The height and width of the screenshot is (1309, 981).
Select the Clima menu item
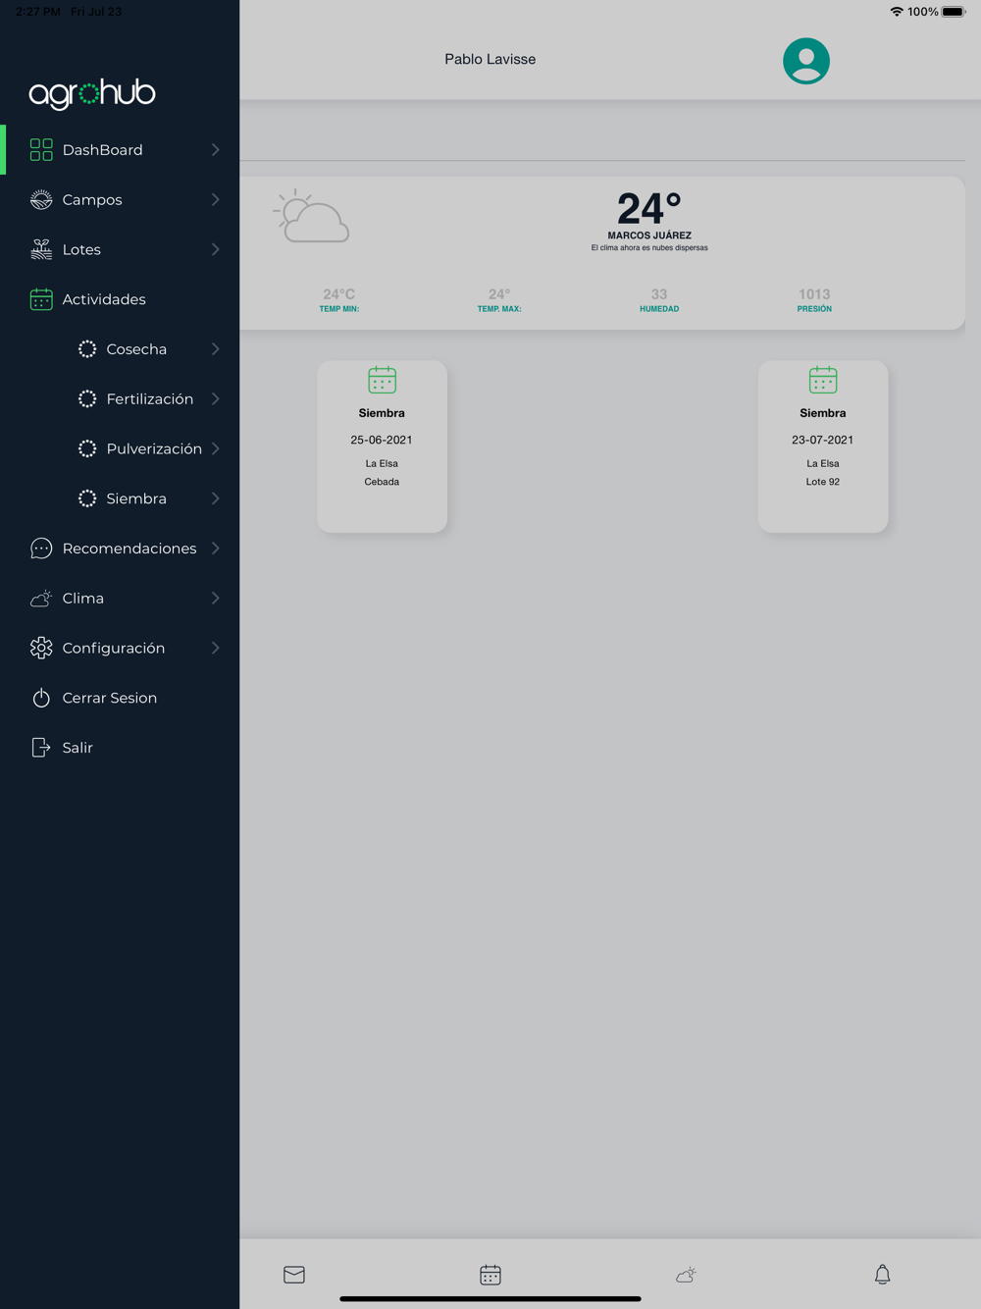pos(120,599)
